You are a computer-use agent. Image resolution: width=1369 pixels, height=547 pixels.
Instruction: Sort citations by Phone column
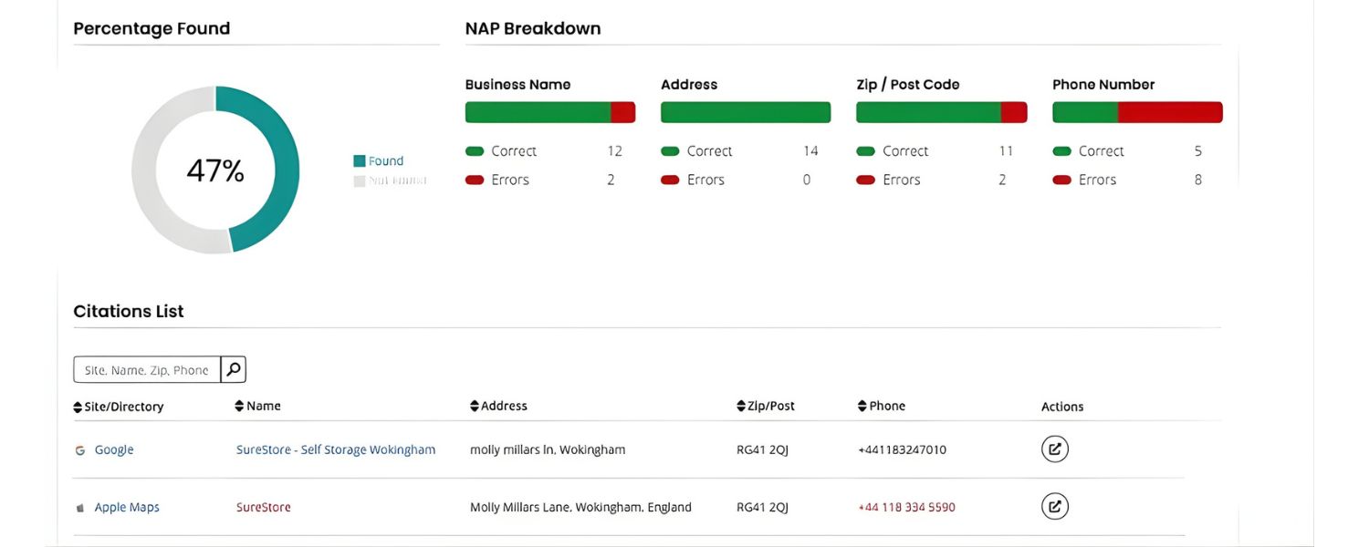[882, 406]
